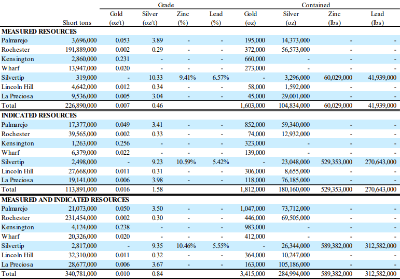The width and height of the screenshot is (400, 279).
Task: Click La Preciosa silver value 29,001,000
Action: 296,96
